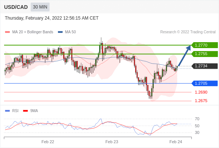Click the RSI 30 level label

197,132
